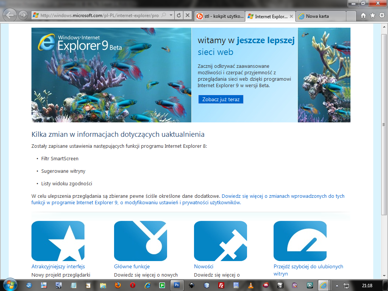The image size is (388, 291).
Task: Open the 'Atrakcyjniejszy interfejs' link
Action: coord(58,266)
